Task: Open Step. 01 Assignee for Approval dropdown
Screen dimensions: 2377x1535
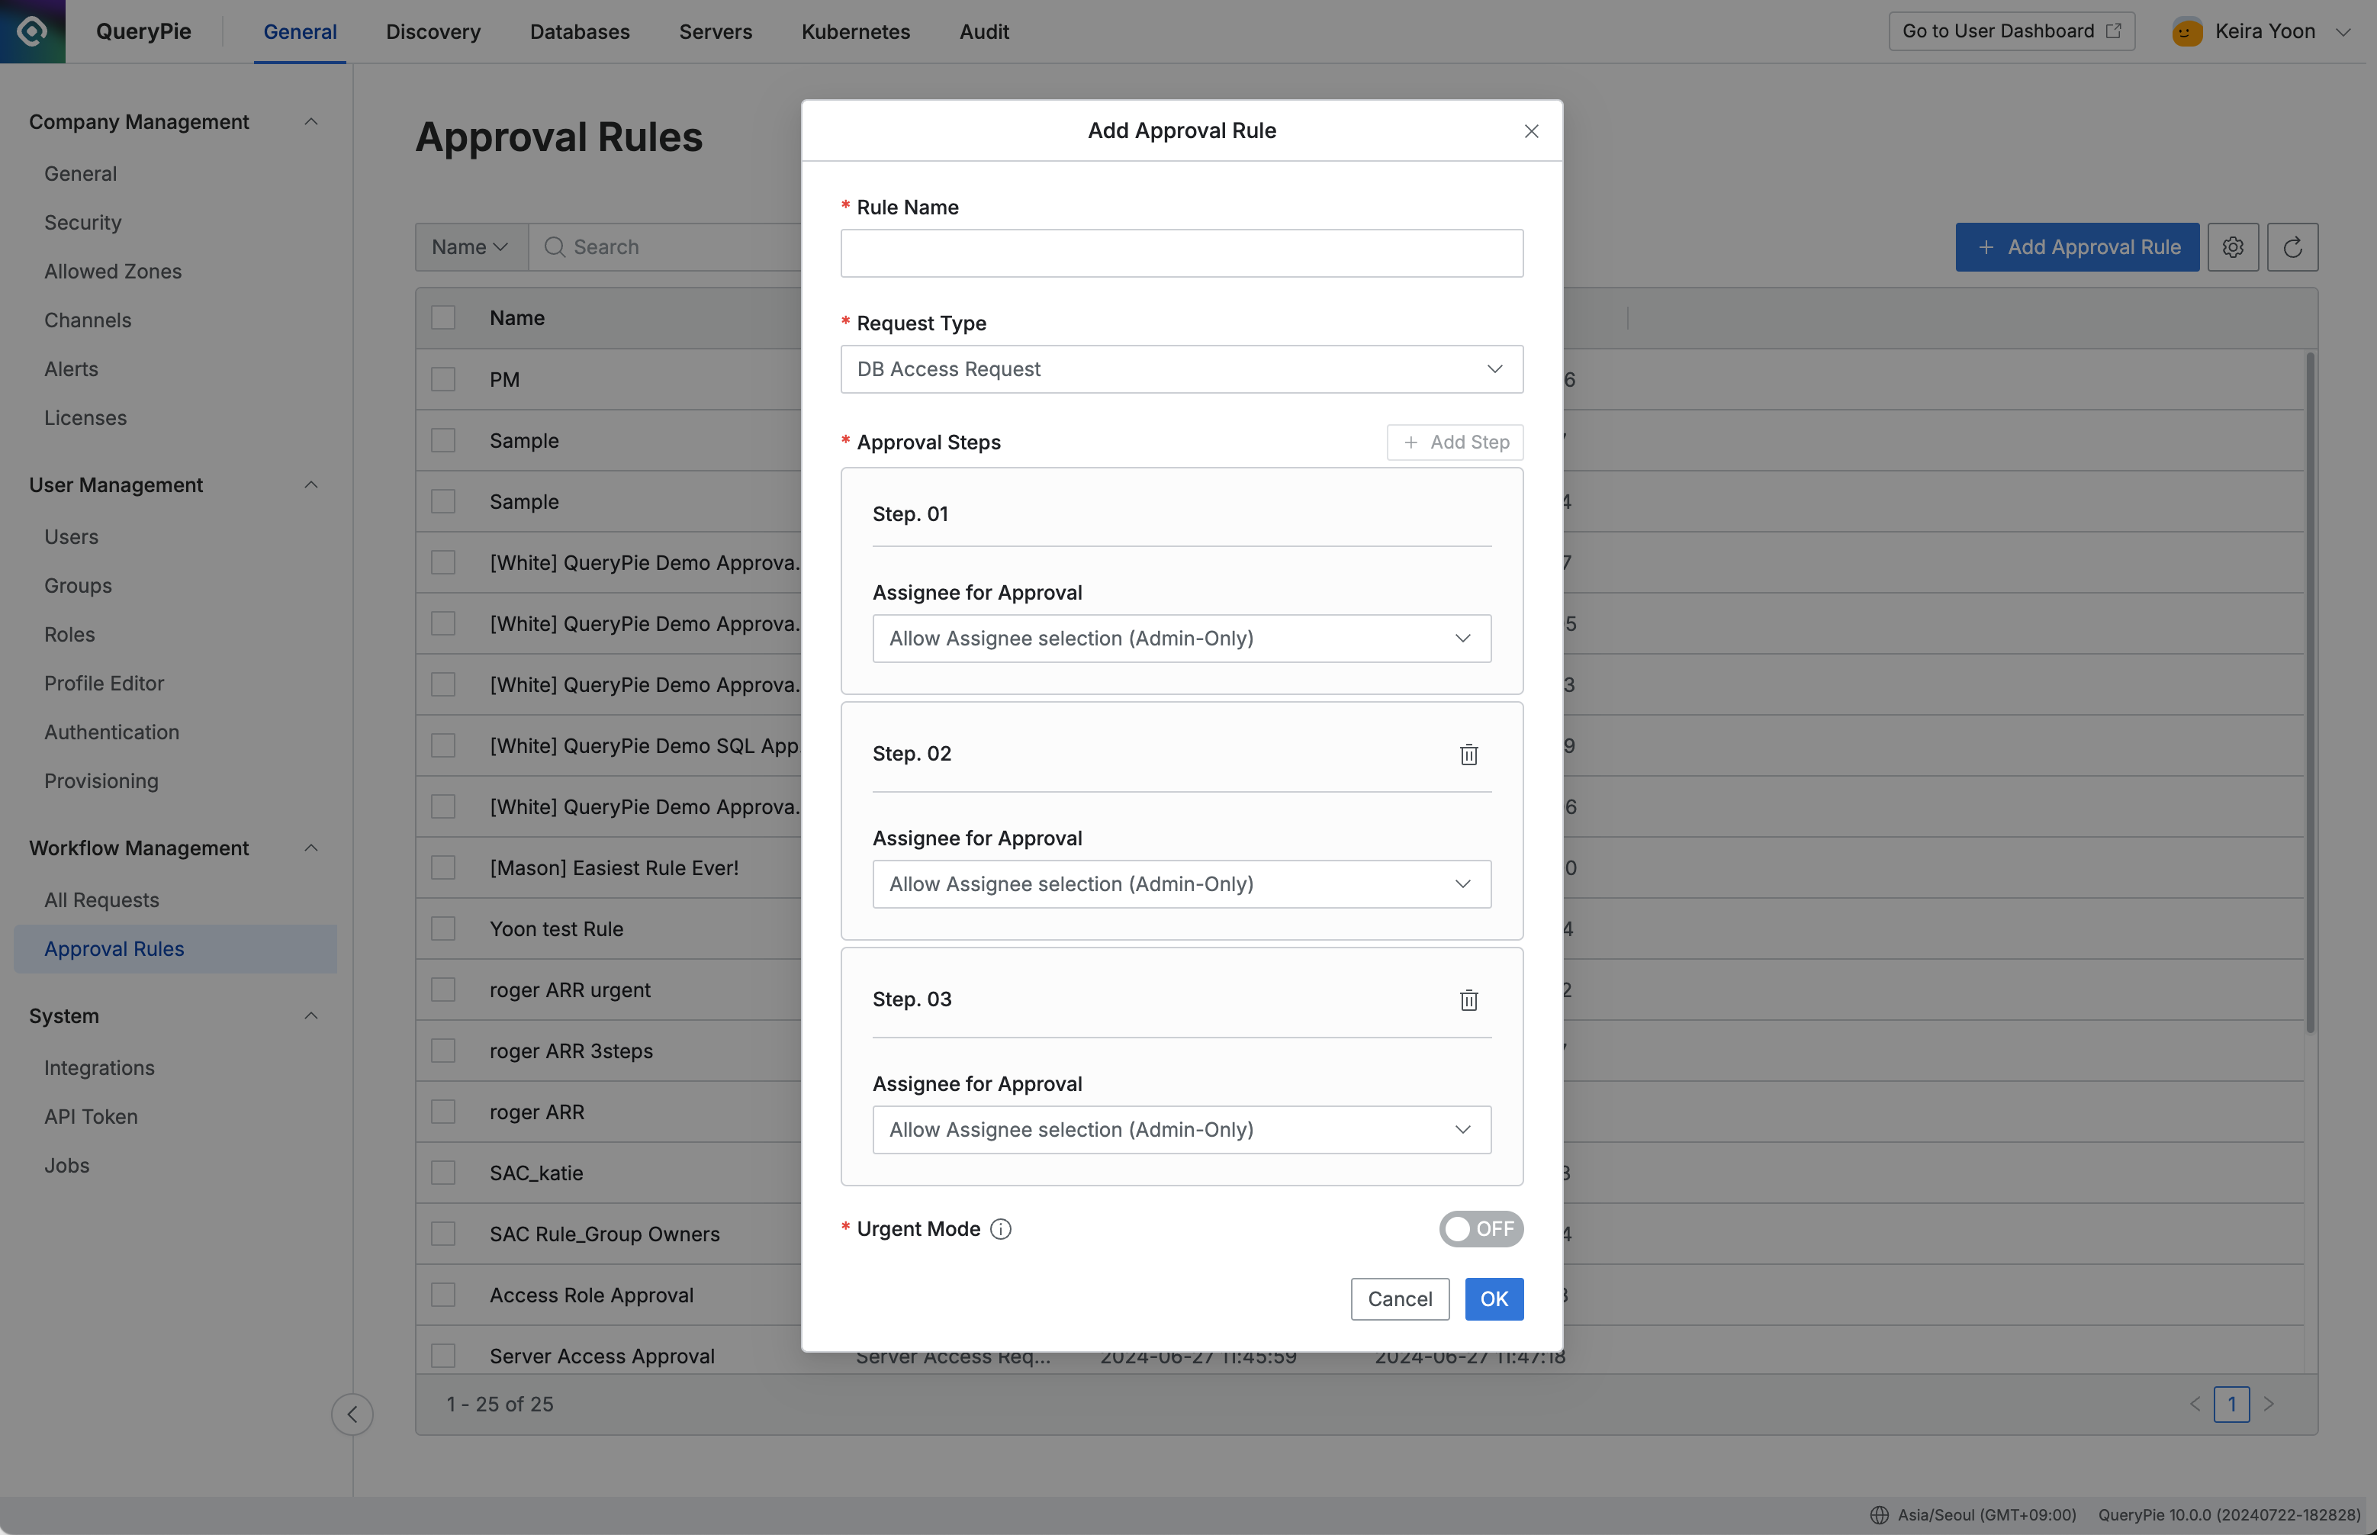Action: (1181, 638)
